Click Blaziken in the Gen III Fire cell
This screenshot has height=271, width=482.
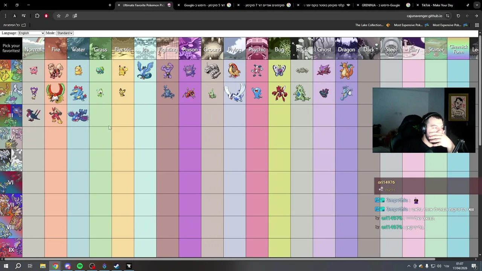coord(56,115)
